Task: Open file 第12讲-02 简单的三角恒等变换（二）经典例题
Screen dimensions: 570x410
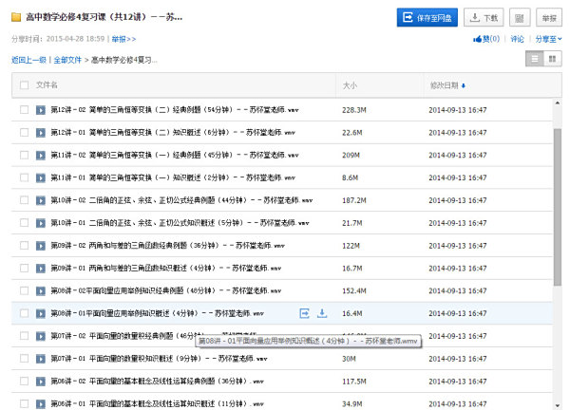Action: tap(175, 110)
